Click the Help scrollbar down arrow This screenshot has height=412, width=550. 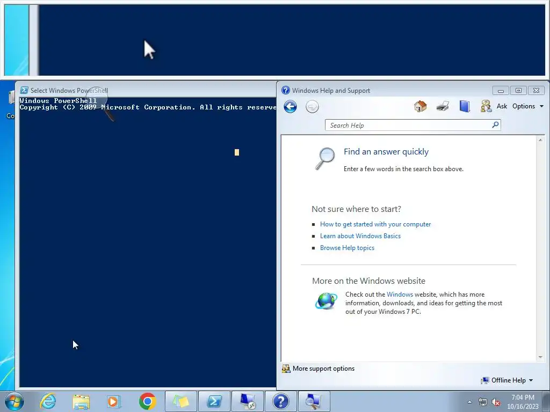click(540, 357)
